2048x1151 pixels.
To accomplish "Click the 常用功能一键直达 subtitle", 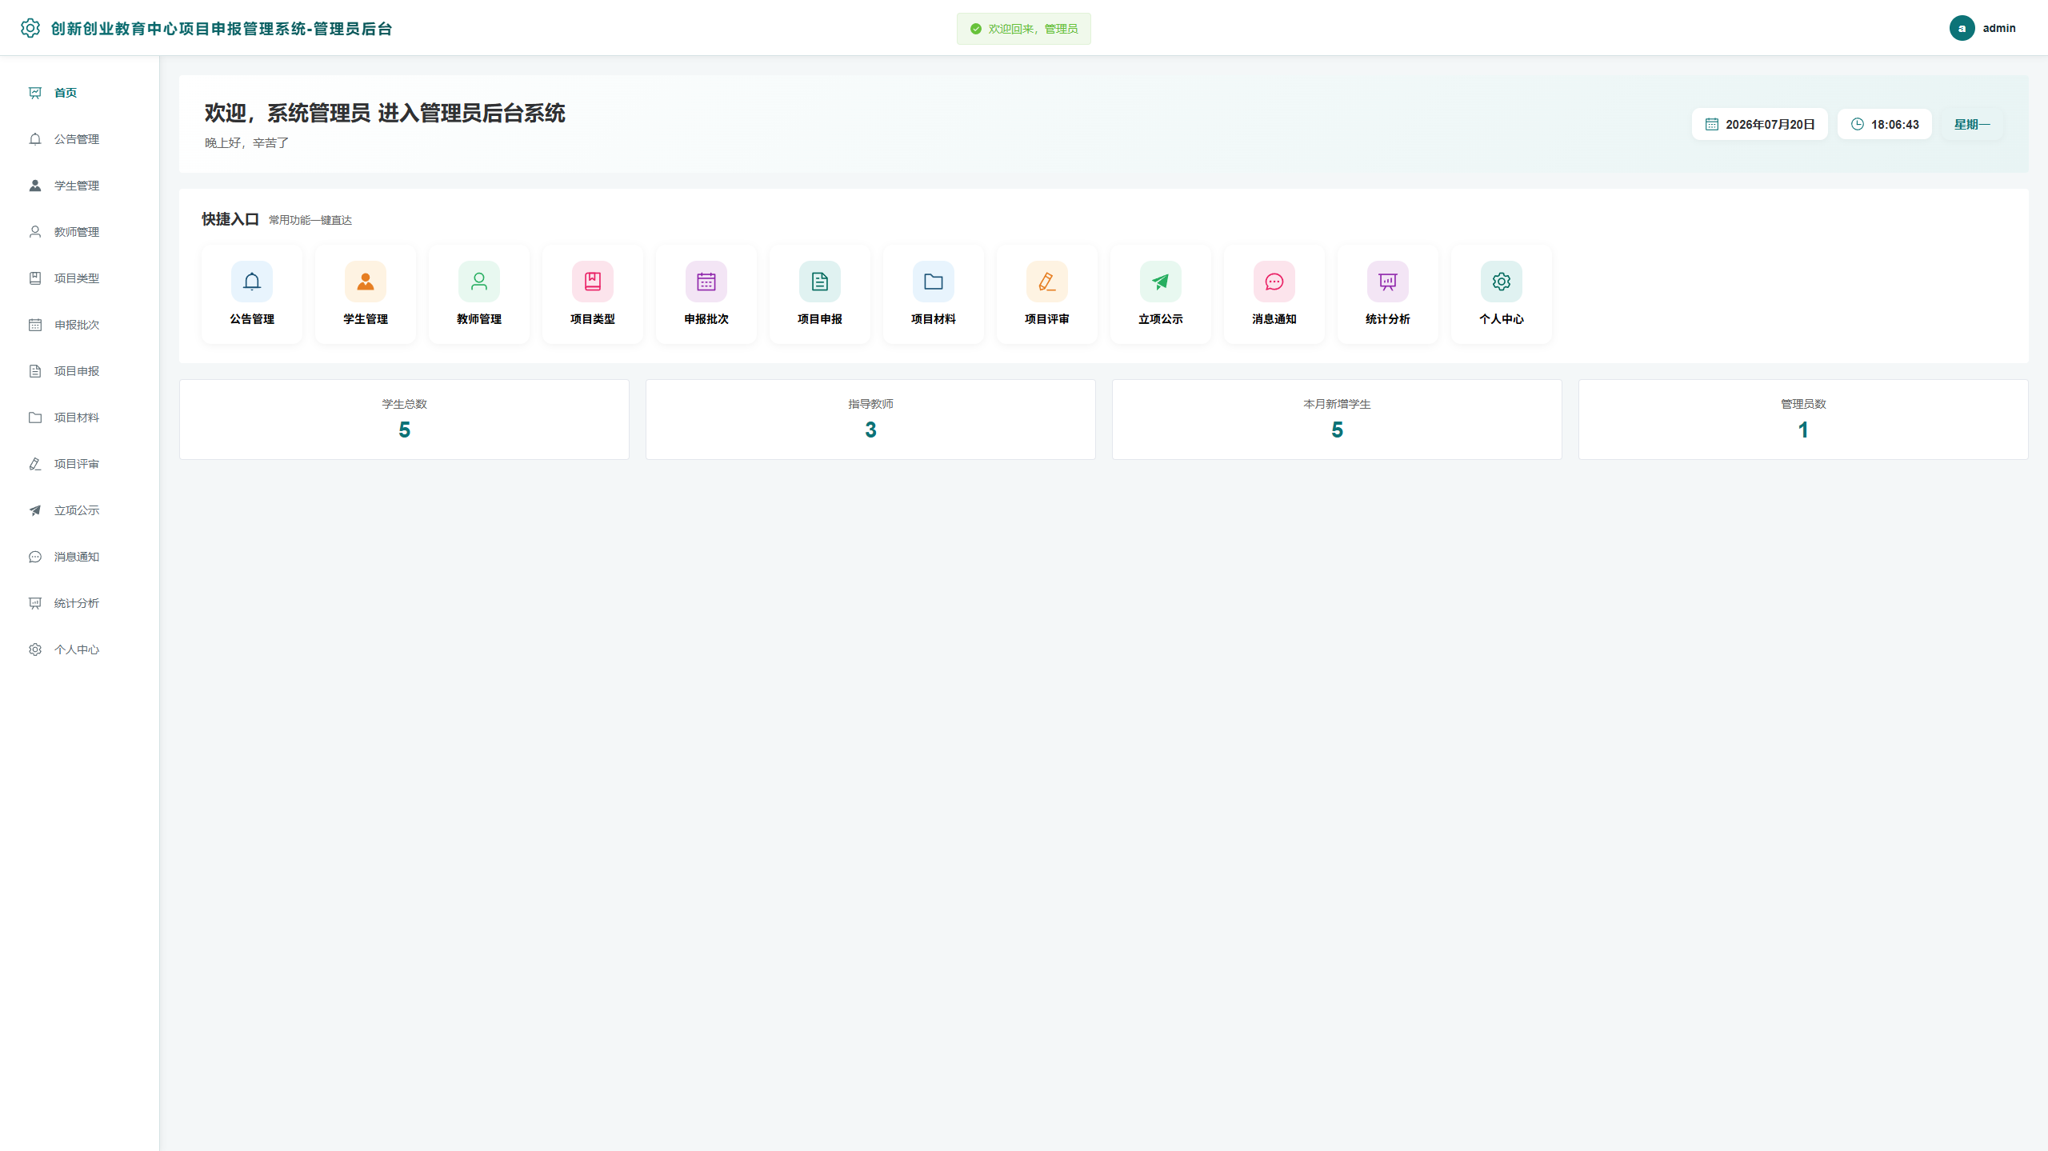I will coord(310,220).
